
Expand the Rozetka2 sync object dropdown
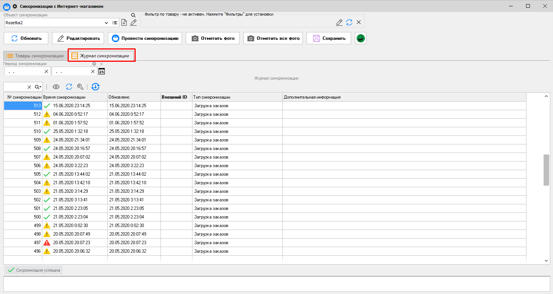(x=106, y=23)
